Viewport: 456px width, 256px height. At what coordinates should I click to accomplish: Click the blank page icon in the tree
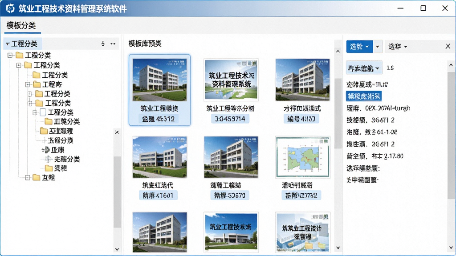click(43, 112)
